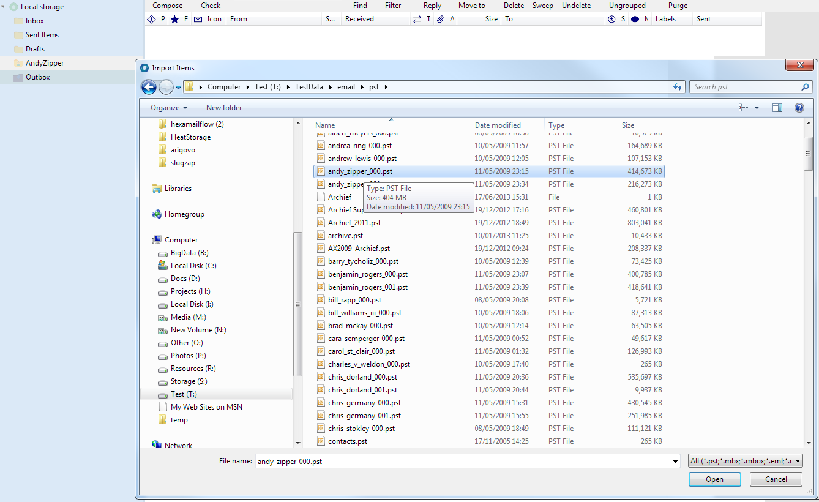Click Compose in the mail toolbar
This screenshot has height=502, width=819.
coord(167,6)
